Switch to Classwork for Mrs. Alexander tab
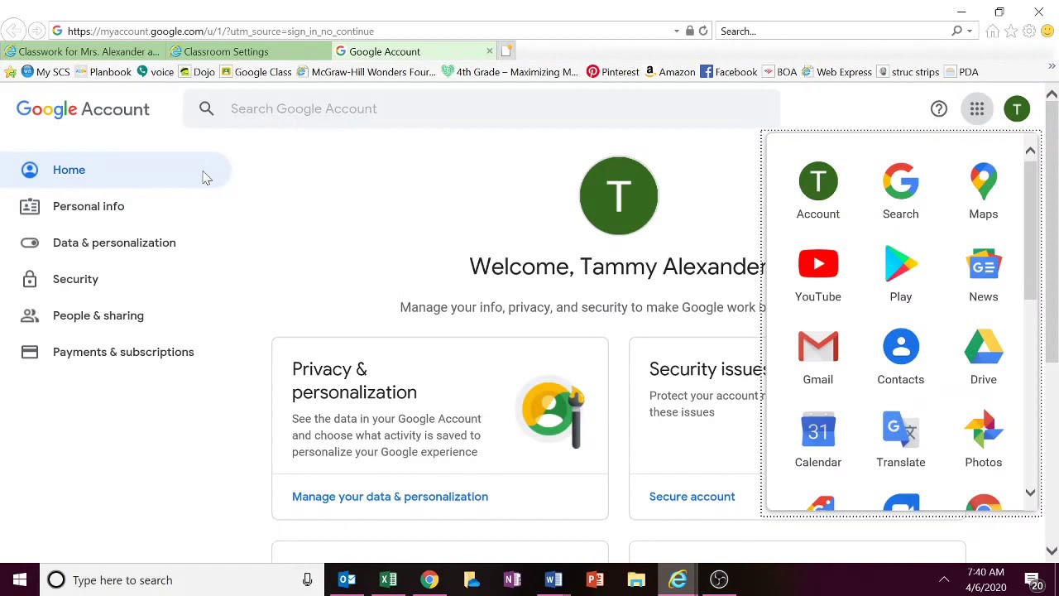The width and height of the screenshot is (1059, 596). coord(82,51)
